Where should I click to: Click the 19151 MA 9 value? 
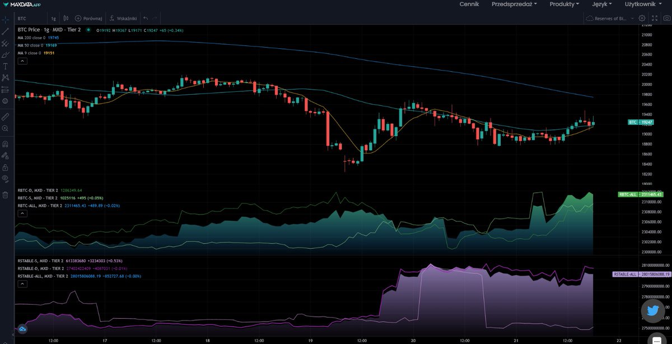(x=50, y=53)
